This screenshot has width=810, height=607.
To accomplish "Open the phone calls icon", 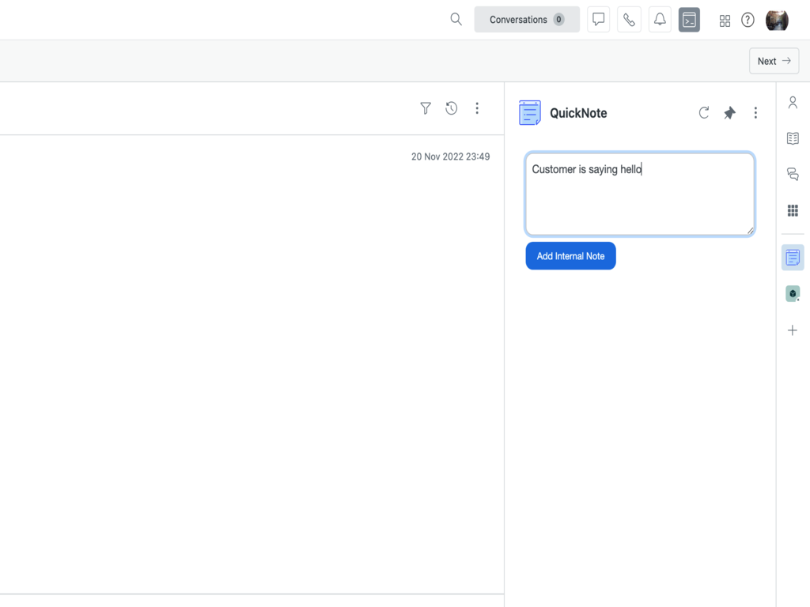I will (x=629, y=20).
